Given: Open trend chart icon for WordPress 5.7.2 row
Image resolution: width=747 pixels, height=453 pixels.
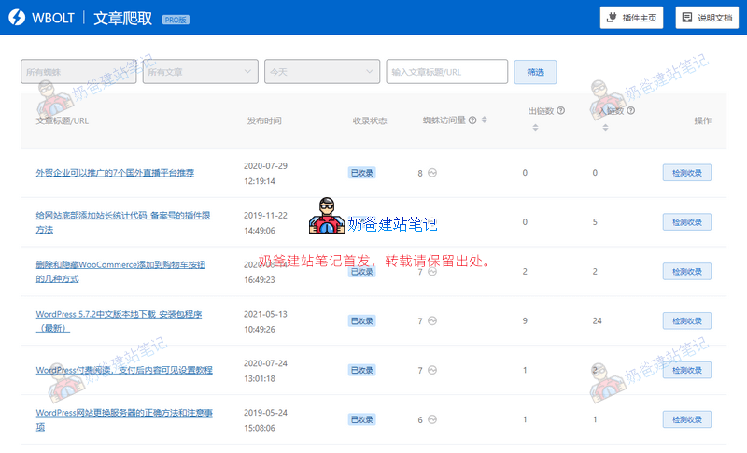Looking at the screenshot, I should (432, 321).
